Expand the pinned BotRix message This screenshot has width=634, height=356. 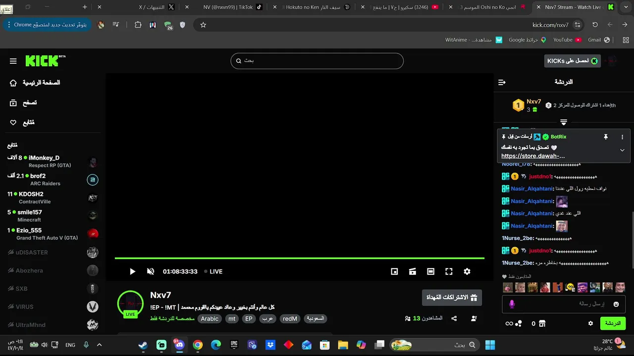622,150
